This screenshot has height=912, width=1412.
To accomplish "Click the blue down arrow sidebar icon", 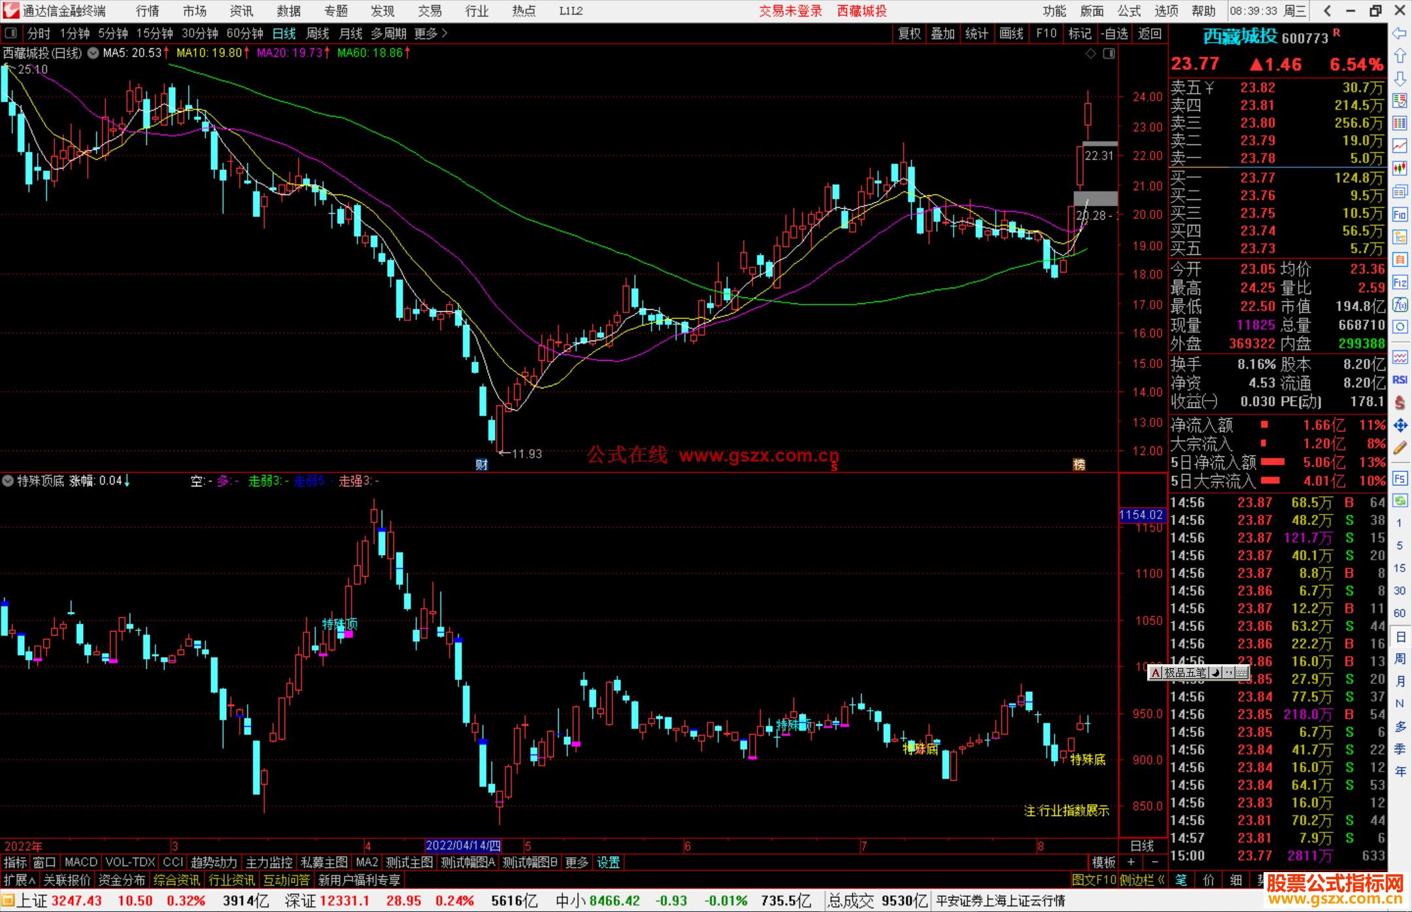I will click(x=1400, y=79).
